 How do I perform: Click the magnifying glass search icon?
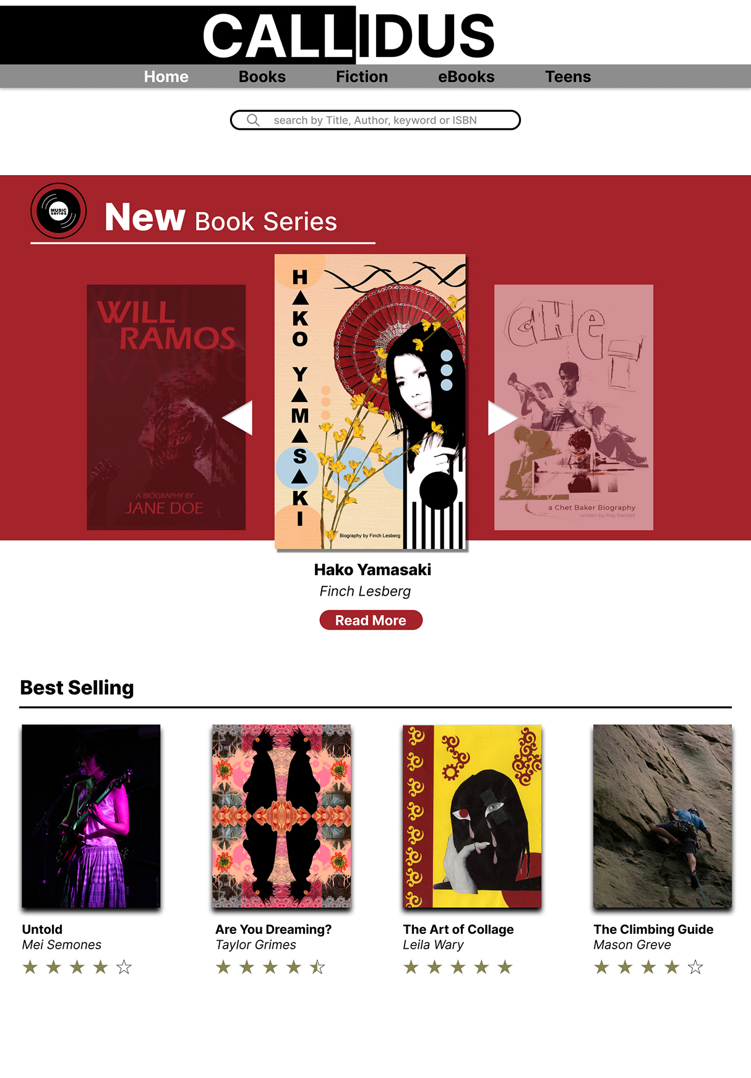(x=253, y=120)
